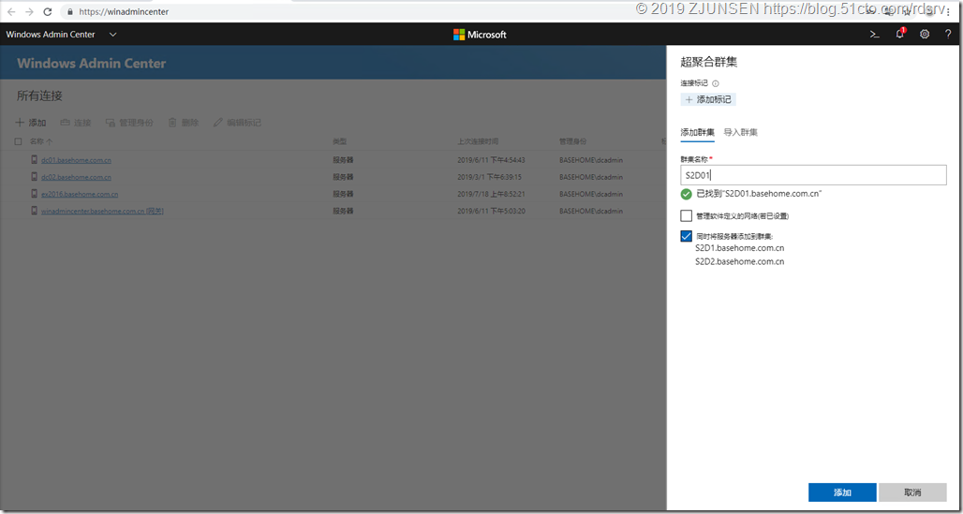This screenshot has width=963, height=514.
Task: Click server icon beside winadmincenter.basehome.com.cn
Action: [35, 211]
